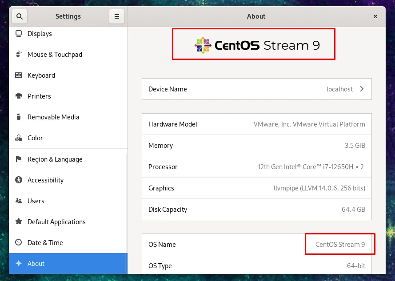
Task: Click the Settings title in header
Action: click(x=68, y=16)
